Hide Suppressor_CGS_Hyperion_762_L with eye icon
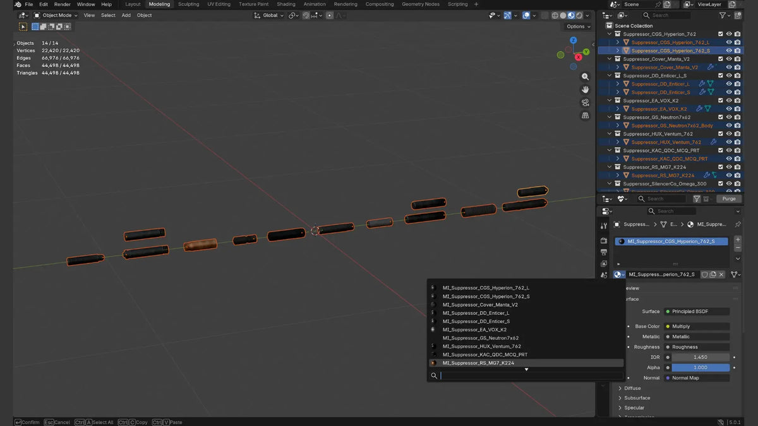This screenshot has height=426, width=758. coord(729,42)
